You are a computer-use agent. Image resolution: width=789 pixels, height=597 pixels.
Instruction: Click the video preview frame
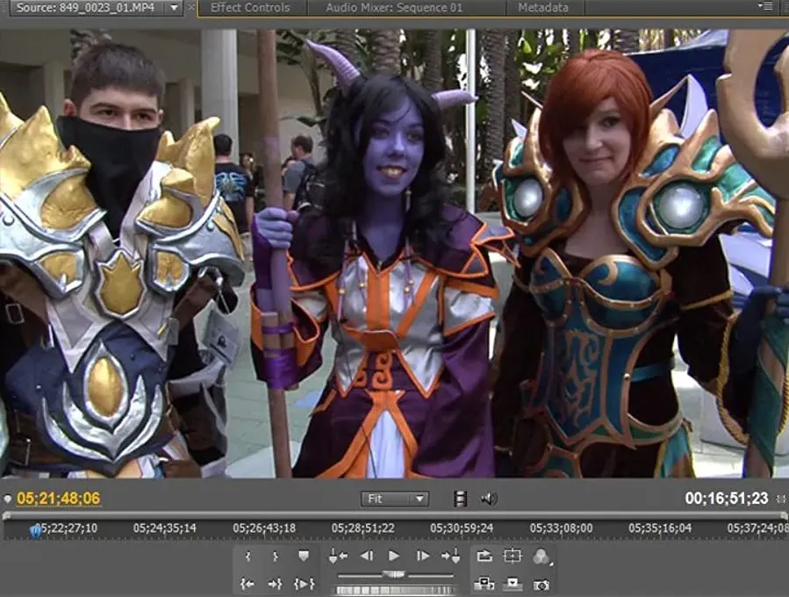395,253
